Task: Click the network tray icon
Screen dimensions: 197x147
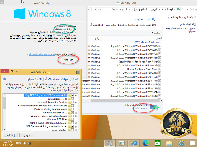Action: (x=29, y=143)
